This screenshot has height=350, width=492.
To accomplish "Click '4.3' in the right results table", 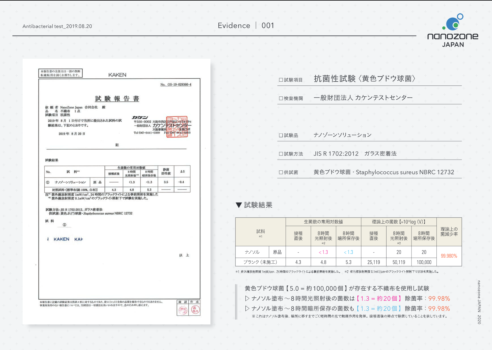I will pos(298,262).
